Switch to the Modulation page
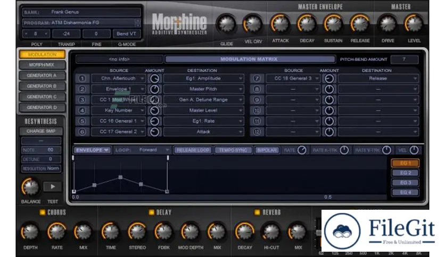The width and height of the screenshot is (445, 257). pyautogui.click(x=42, y=54)
